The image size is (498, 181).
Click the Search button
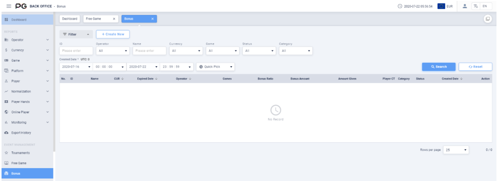[x=439, y=67]
